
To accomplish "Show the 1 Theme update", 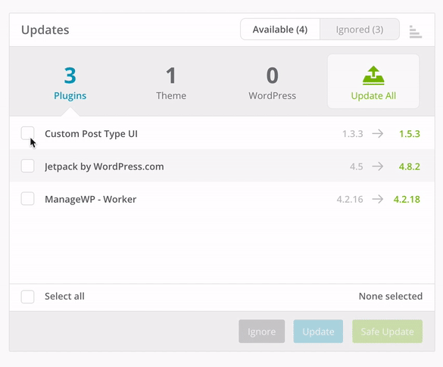I will pyautogui.click(x=171, y=83).
